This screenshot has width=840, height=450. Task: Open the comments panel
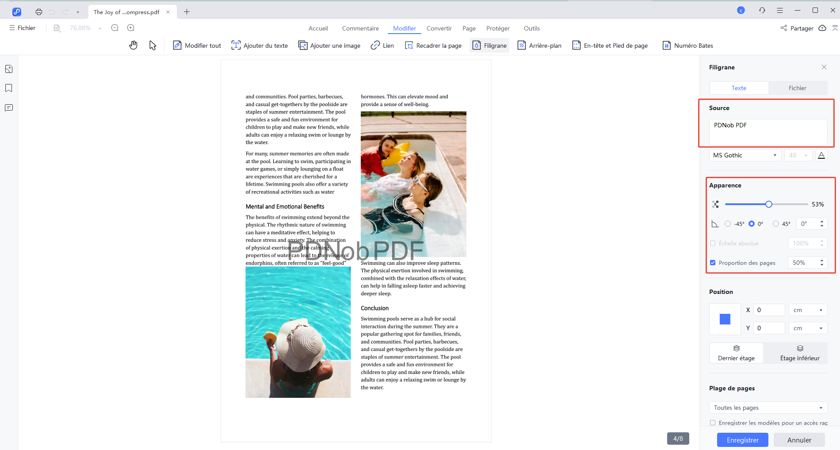(8, 107)
